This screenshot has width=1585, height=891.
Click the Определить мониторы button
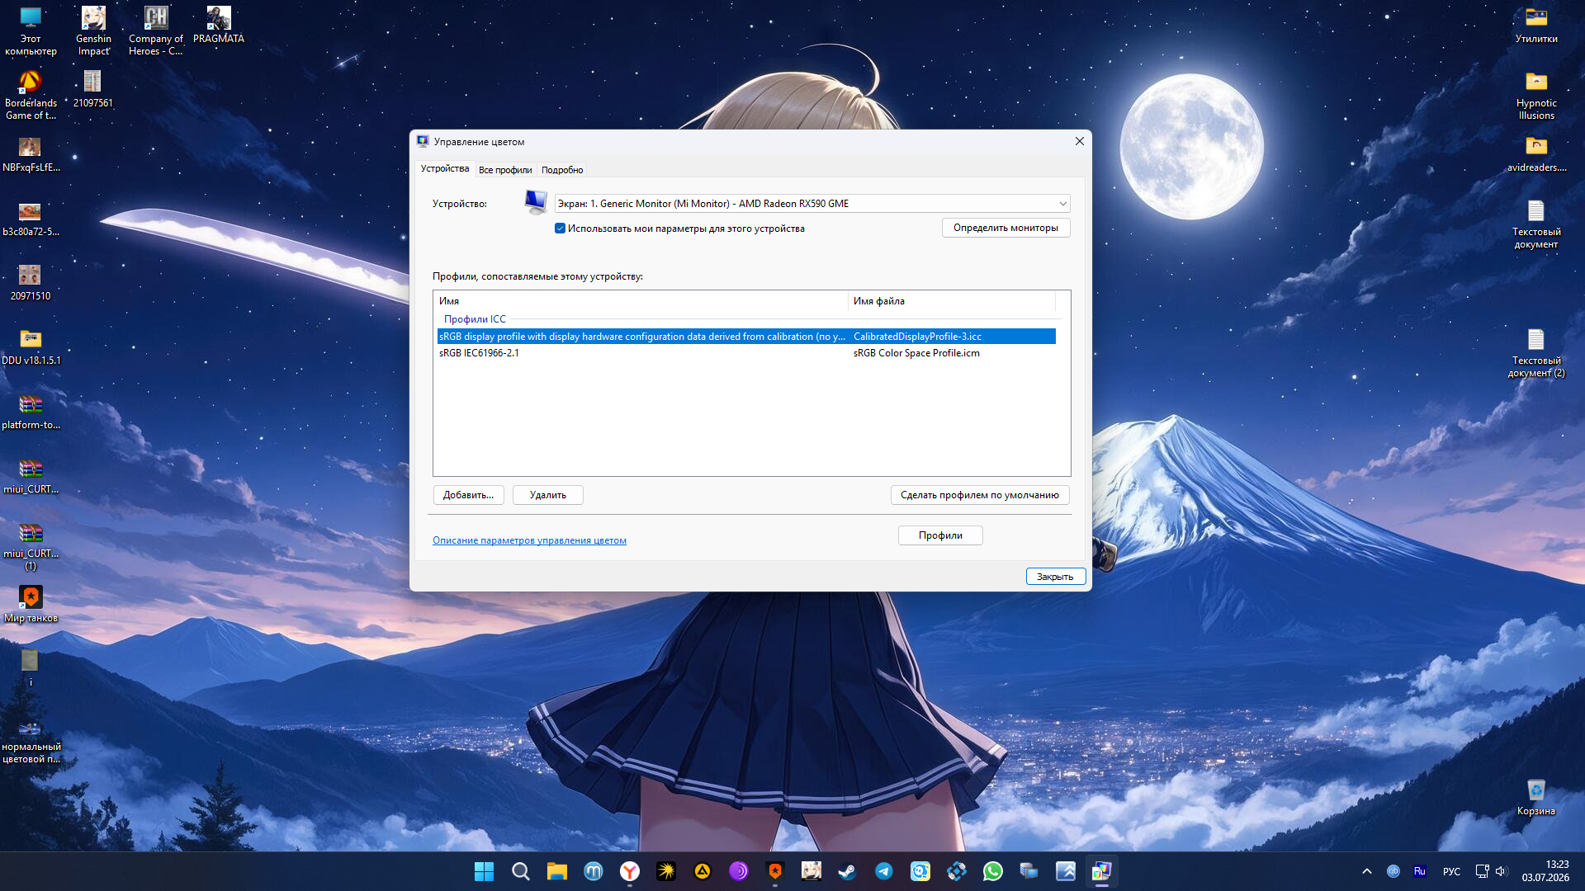tap(1005, 228)
